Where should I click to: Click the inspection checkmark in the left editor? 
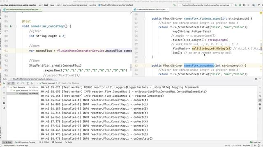(x=131, y=13)
